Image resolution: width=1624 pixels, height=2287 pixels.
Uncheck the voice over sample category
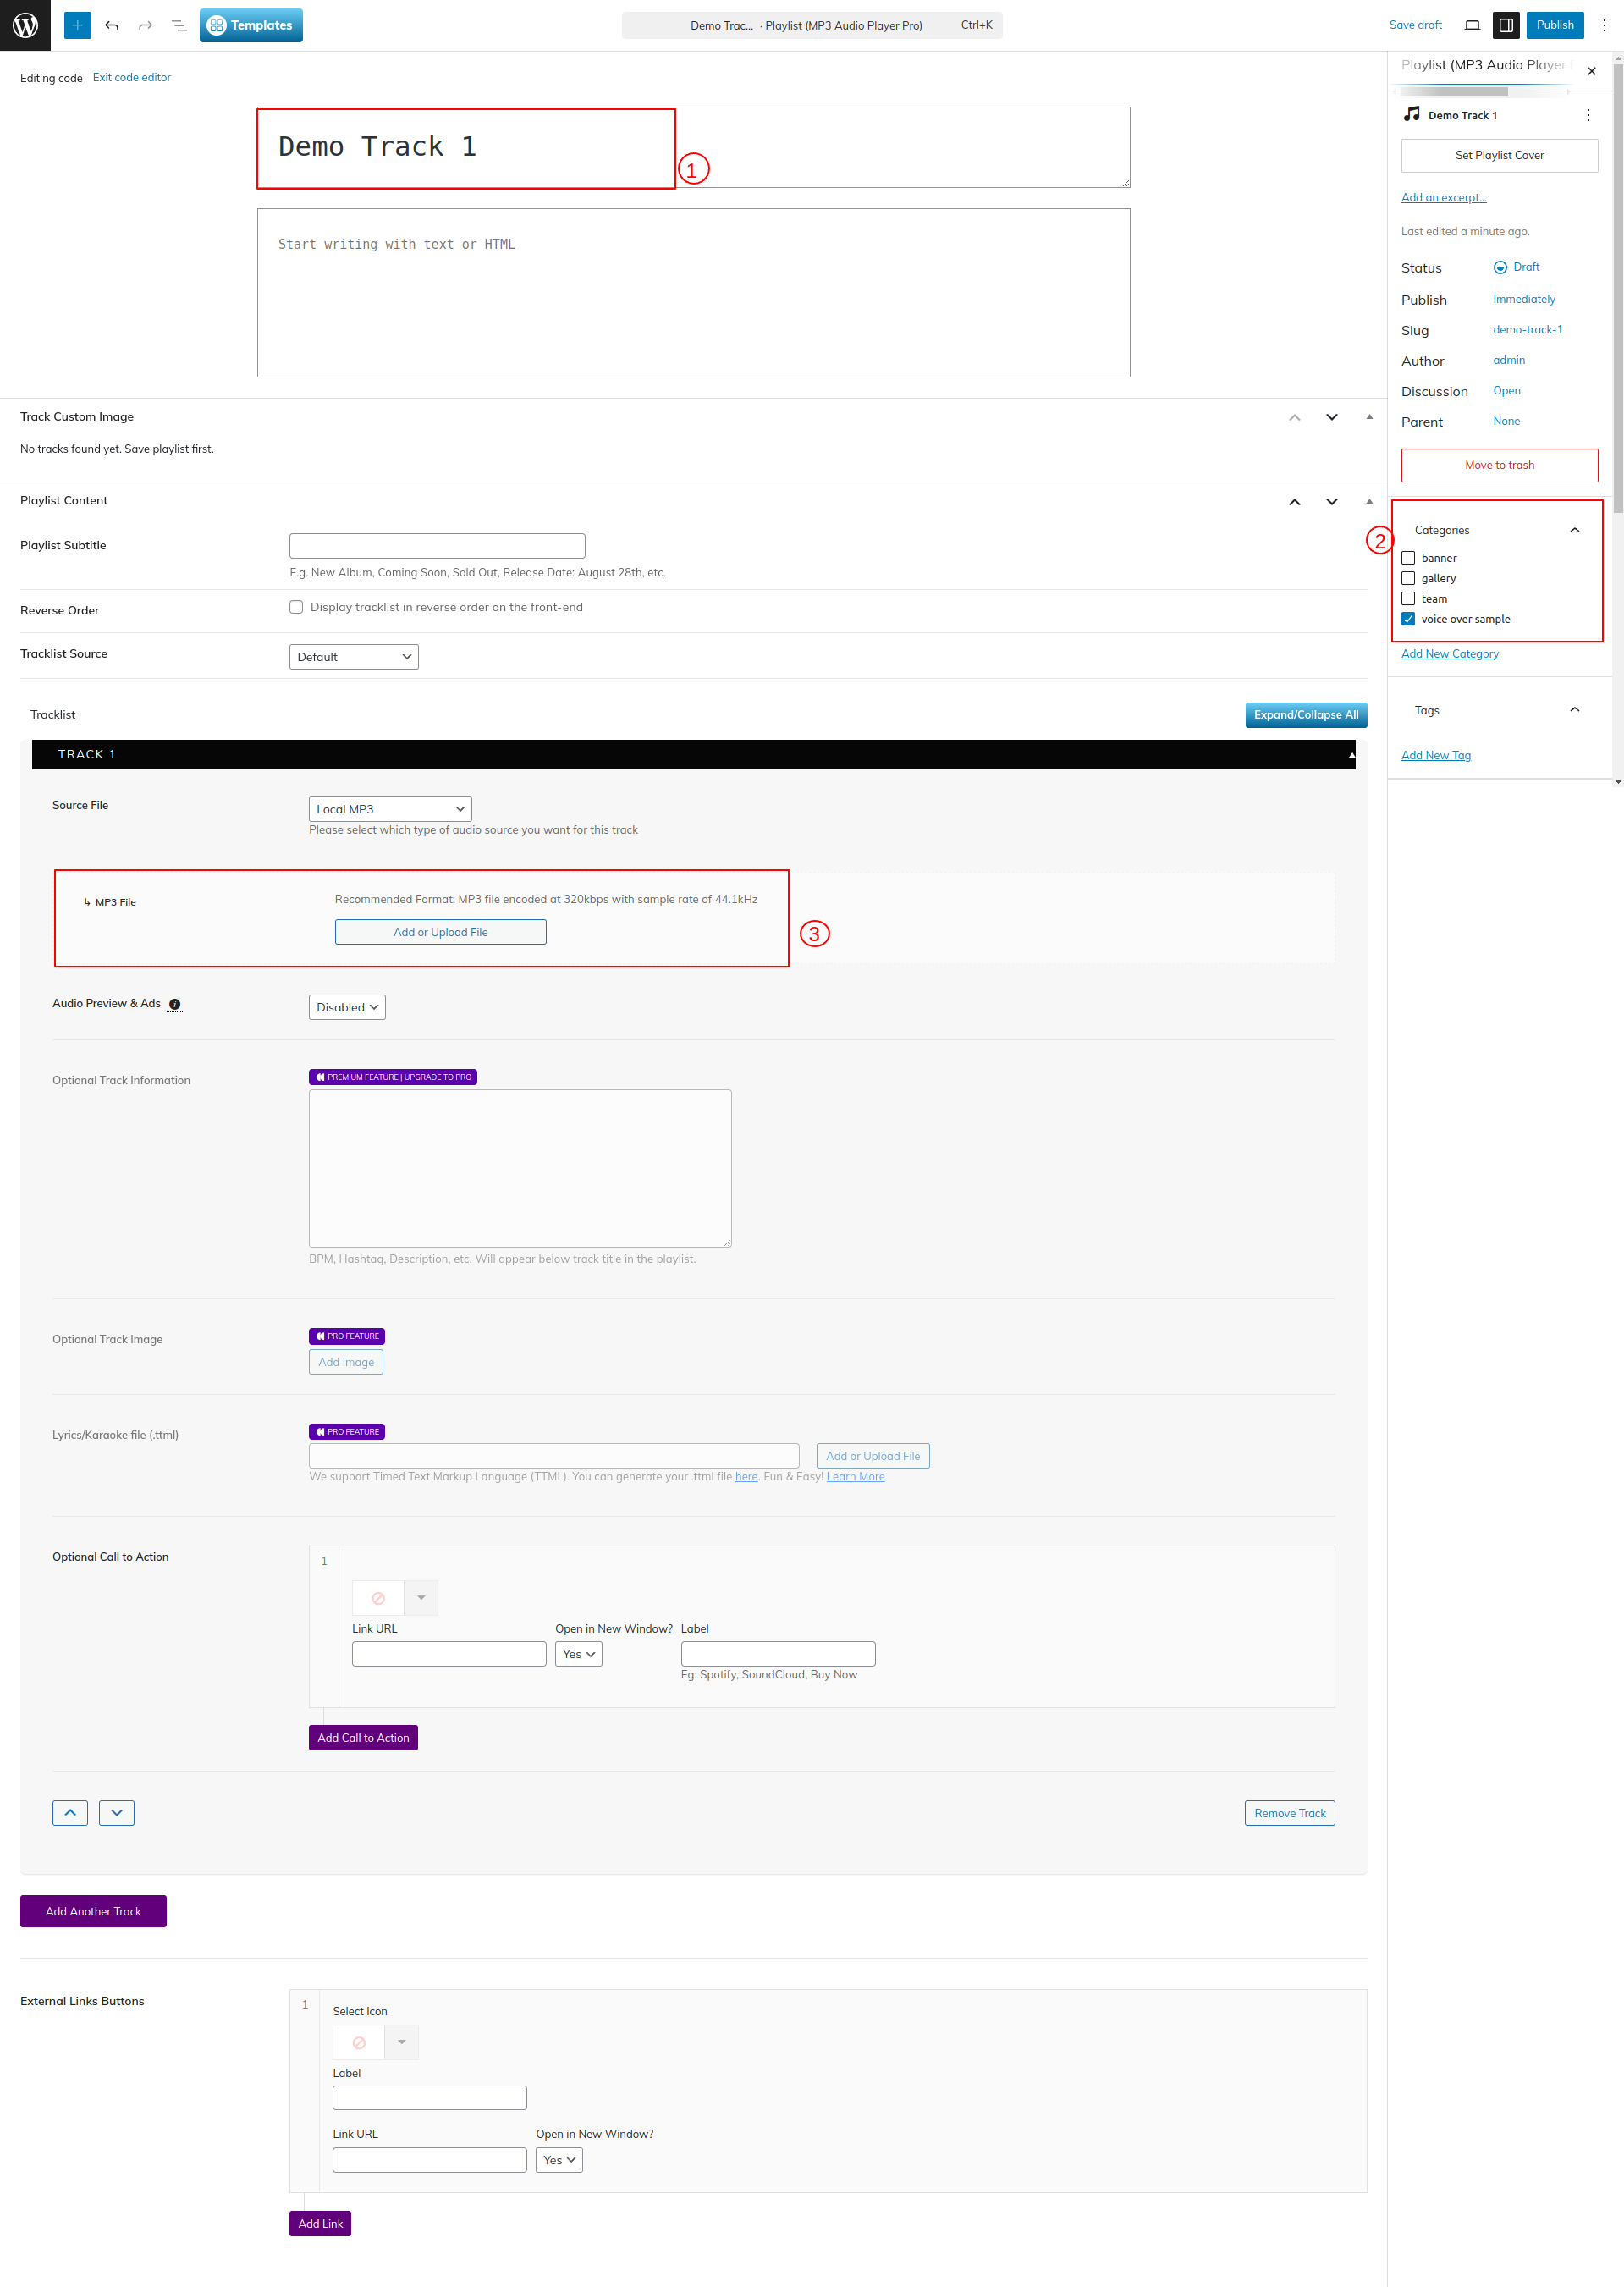(1408, 619)
